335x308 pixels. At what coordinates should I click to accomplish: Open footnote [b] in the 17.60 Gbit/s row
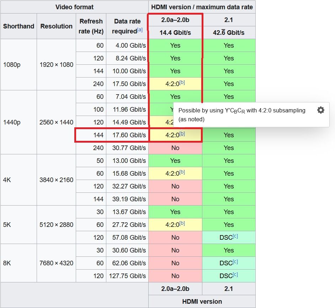click(182, 134)
